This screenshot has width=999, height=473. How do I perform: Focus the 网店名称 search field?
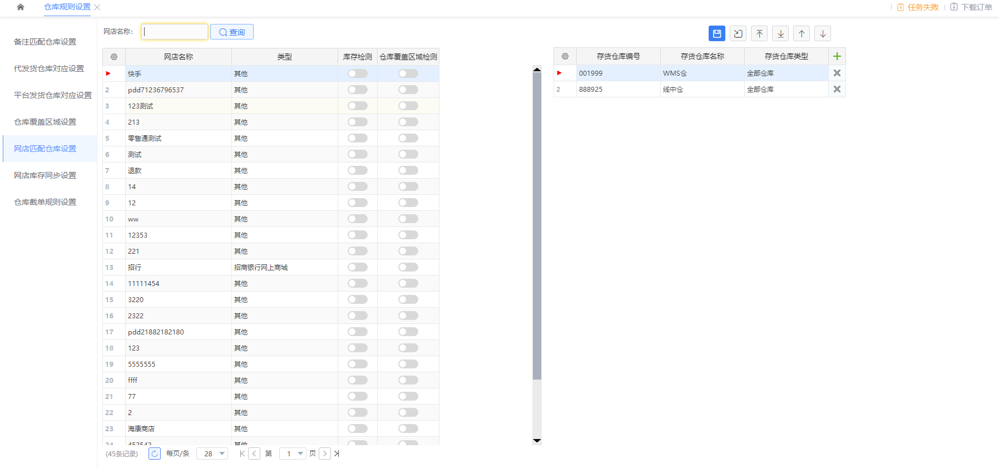[175, 32]
